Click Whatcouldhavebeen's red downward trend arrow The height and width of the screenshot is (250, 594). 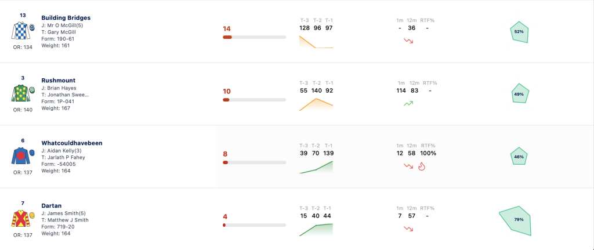[x=408, y=166]
